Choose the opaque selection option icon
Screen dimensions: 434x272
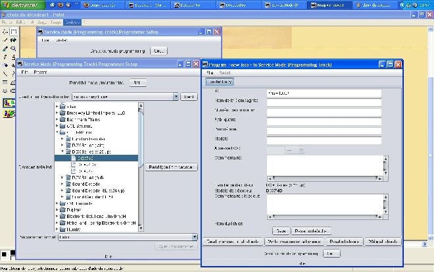pyautogui.click(x=9, y=103)
